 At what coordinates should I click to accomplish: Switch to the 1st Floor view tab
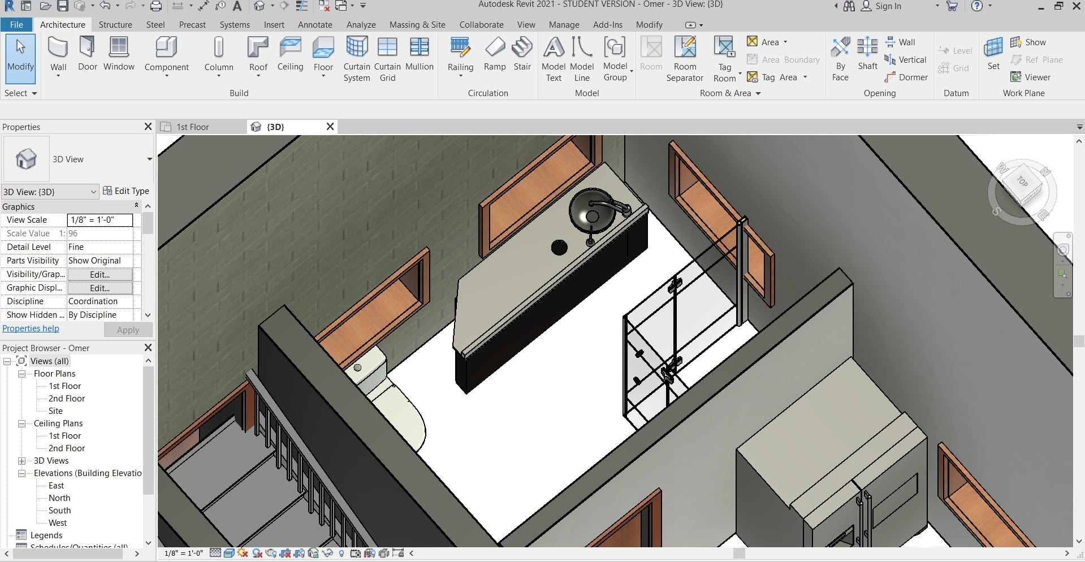(x=192, y=127)
